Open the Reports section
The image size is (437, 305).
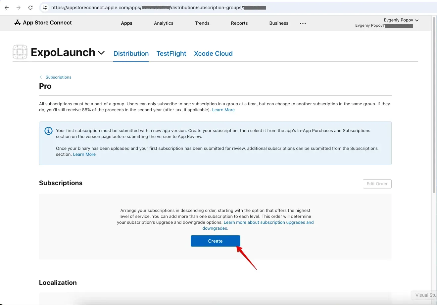(x=239, y=23)
